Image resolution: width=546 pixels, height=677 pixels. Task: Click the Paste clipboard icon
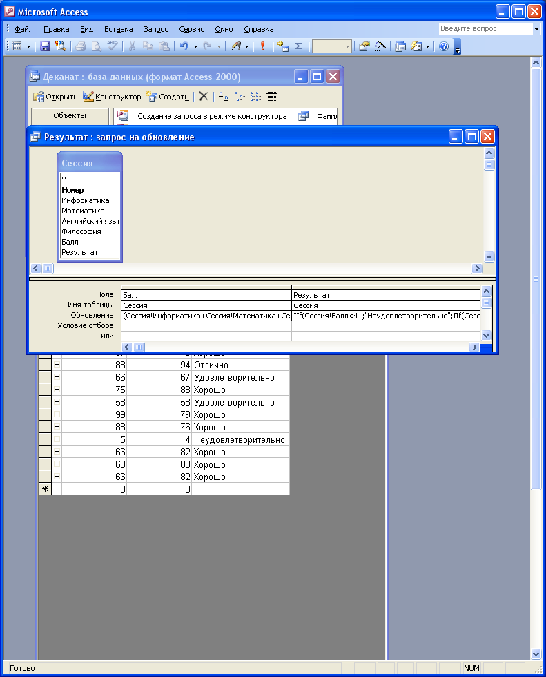(164, 46)
